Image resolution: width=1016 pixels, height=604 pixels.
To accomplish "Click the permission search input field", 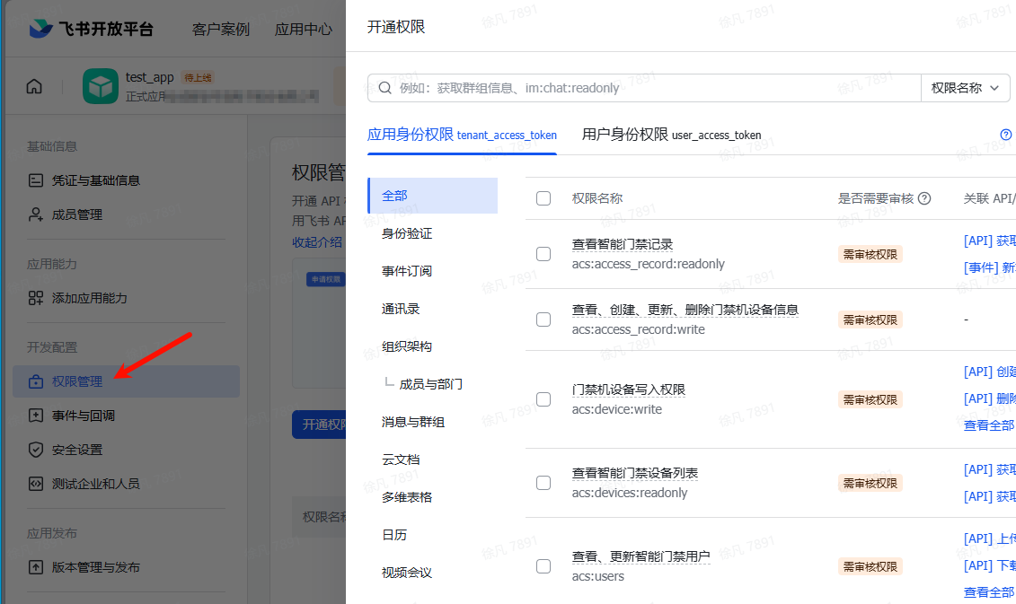I will coord(629,87).
